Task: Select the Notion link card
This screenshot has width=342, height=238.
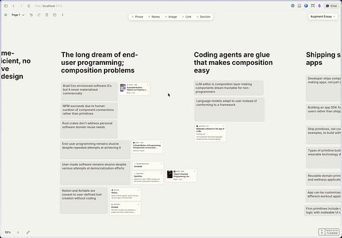Action: point(125,194)
